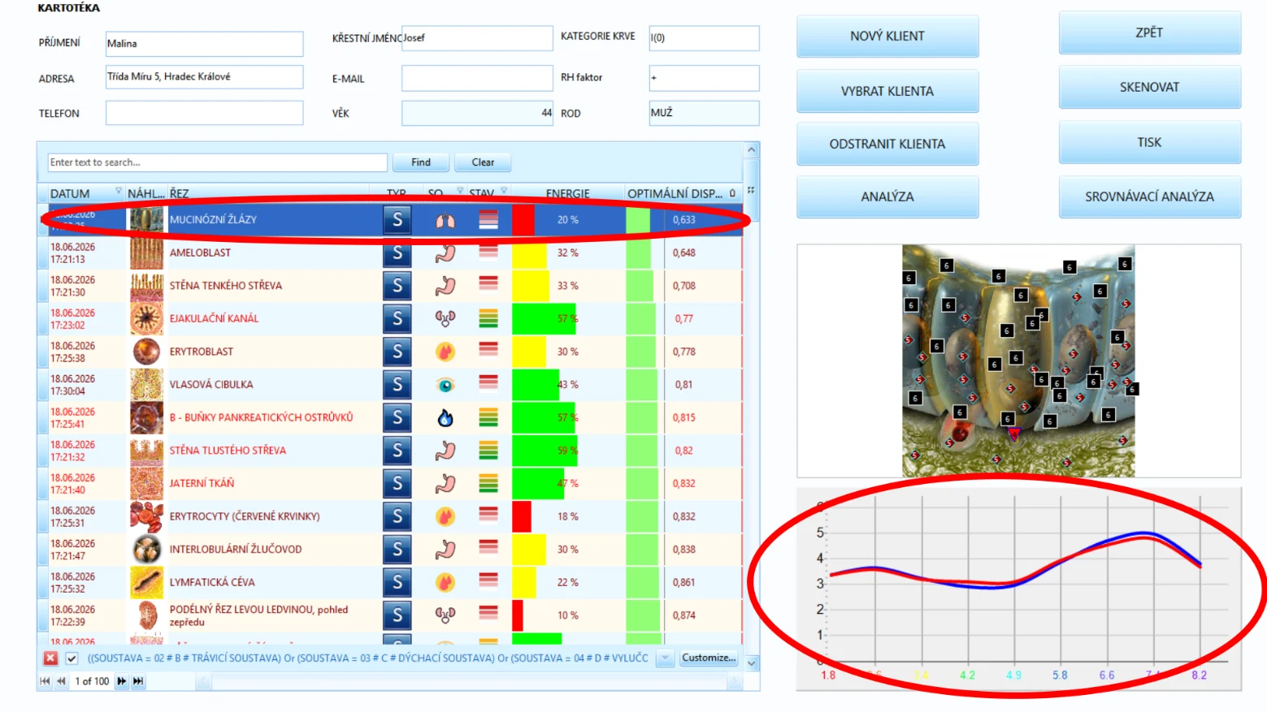Click the red status bars icon for LYMFATICKÁ CÉVA
This screenshot has height=712, width=1267.
488,580
